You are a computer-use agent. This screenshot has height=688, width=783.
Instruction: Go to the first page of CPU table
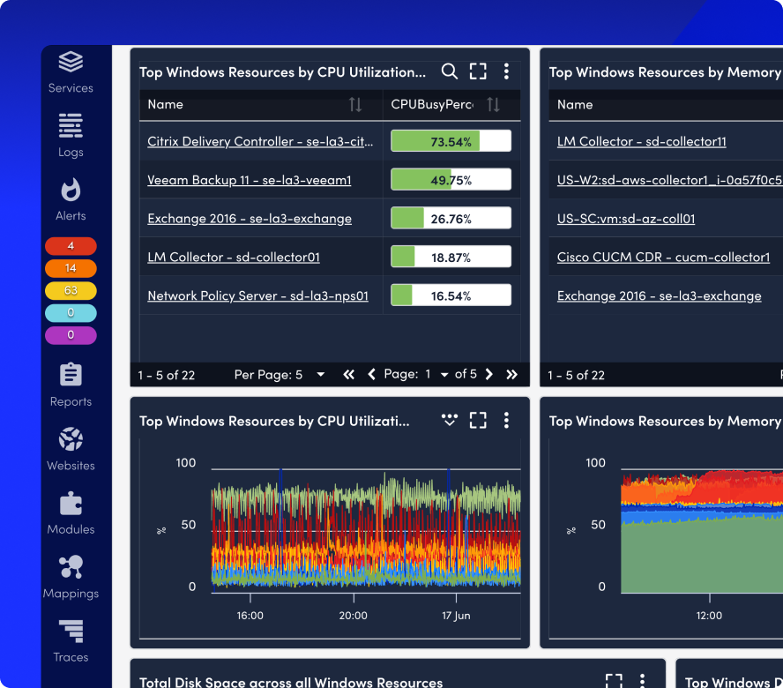click(x=348, y=374)
